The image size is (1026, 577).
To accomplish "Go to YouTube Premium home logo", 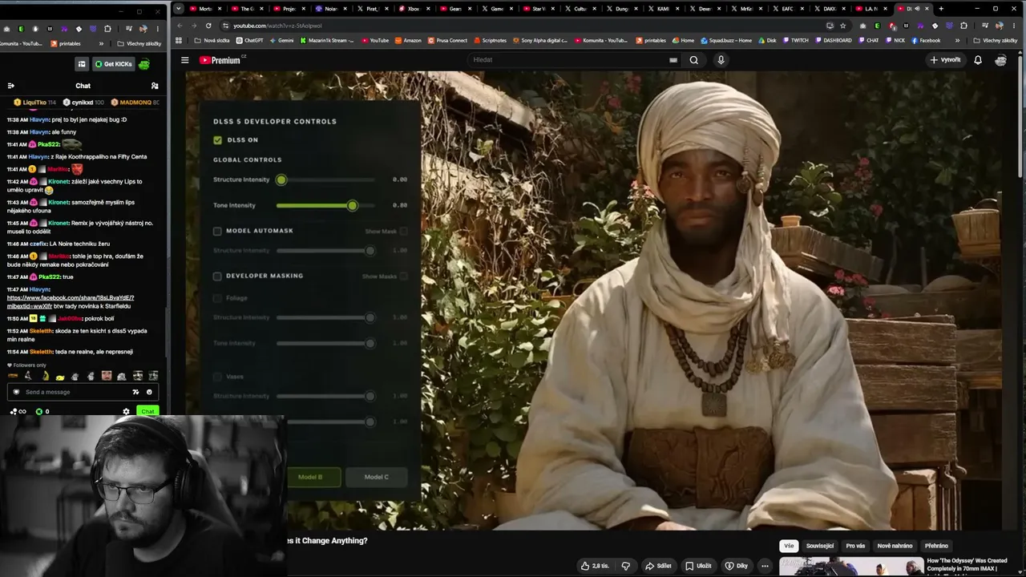I will tap(220, 60).
